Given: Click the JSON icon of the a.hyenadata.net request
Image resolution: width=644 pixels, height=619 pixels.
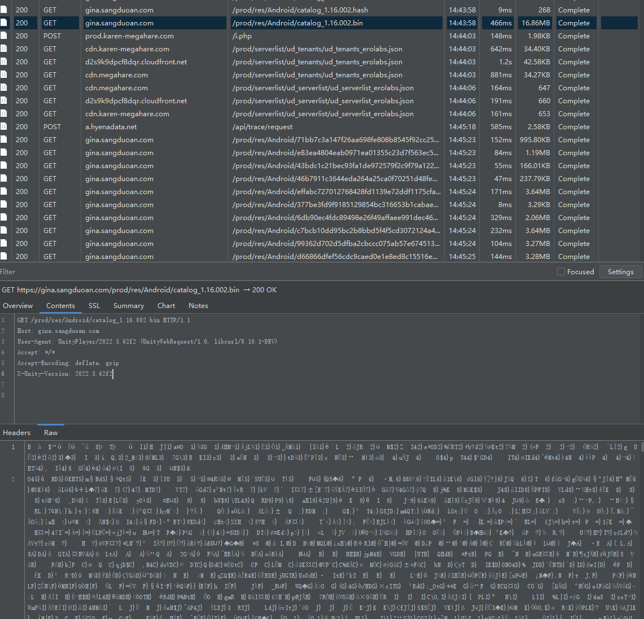Looking at the screenshot, I should [x=4, y=127].
